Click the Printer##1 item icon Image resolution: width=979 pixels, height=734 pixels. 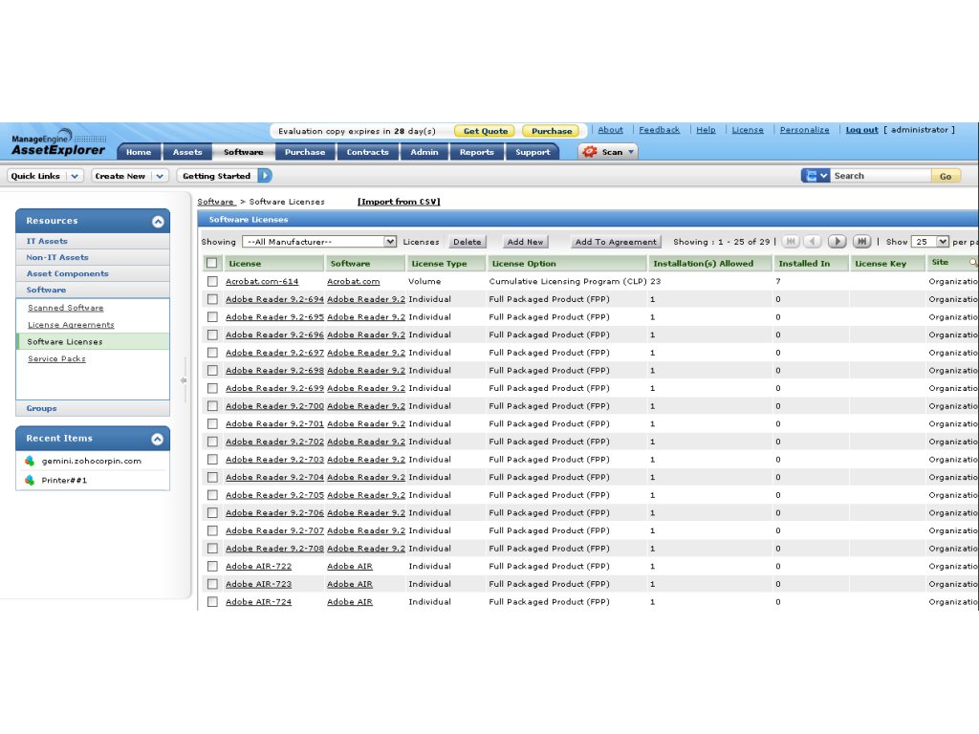pyautogui.click(x=30, y=480)
